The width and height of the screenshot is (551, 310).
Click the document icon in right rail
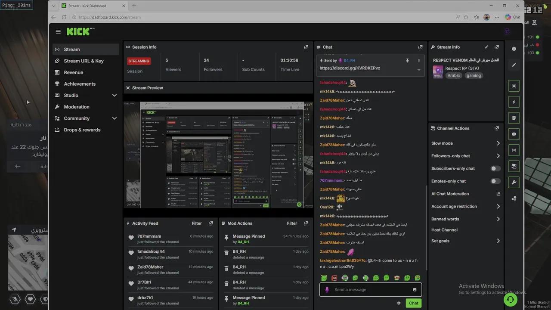514,118
